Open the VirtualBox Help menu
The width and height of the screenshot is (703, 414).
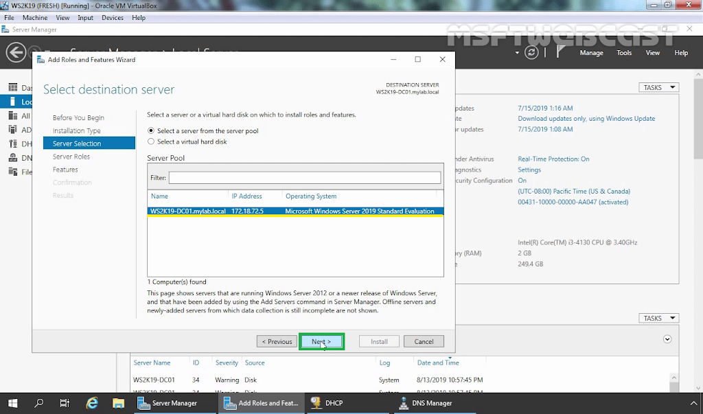pyautogui.click(x=139, y=17)
